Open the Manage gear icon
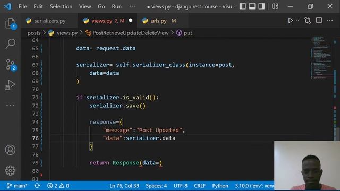The image size is (340, 191). coord(10,170)
